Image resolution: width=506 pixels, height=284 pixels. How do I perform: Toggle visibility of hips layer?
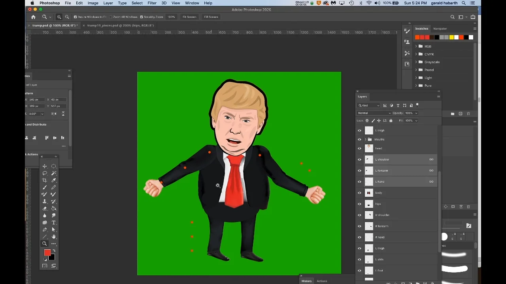point(359,204)
